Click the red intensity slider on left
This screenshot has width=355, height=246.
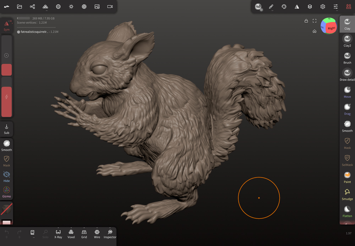(6, 102)
